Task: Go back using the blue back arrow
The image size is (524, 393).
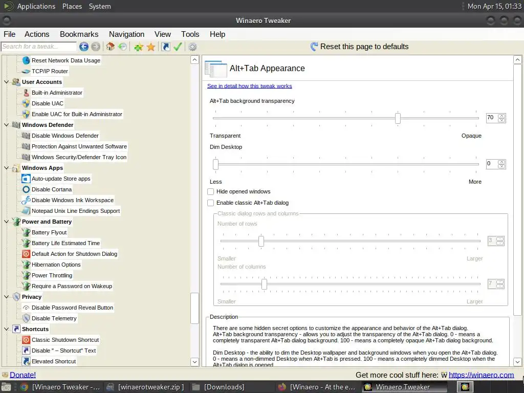Action: point(84,47)
